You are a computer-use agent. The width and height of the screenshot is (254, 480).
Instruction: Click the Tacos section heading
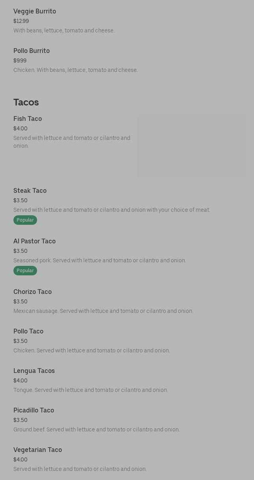tap(26, 102)
